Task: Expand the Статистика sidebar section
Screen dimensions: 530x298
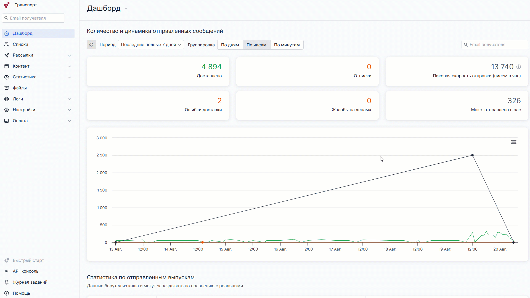Action: (x=25, y=77)
